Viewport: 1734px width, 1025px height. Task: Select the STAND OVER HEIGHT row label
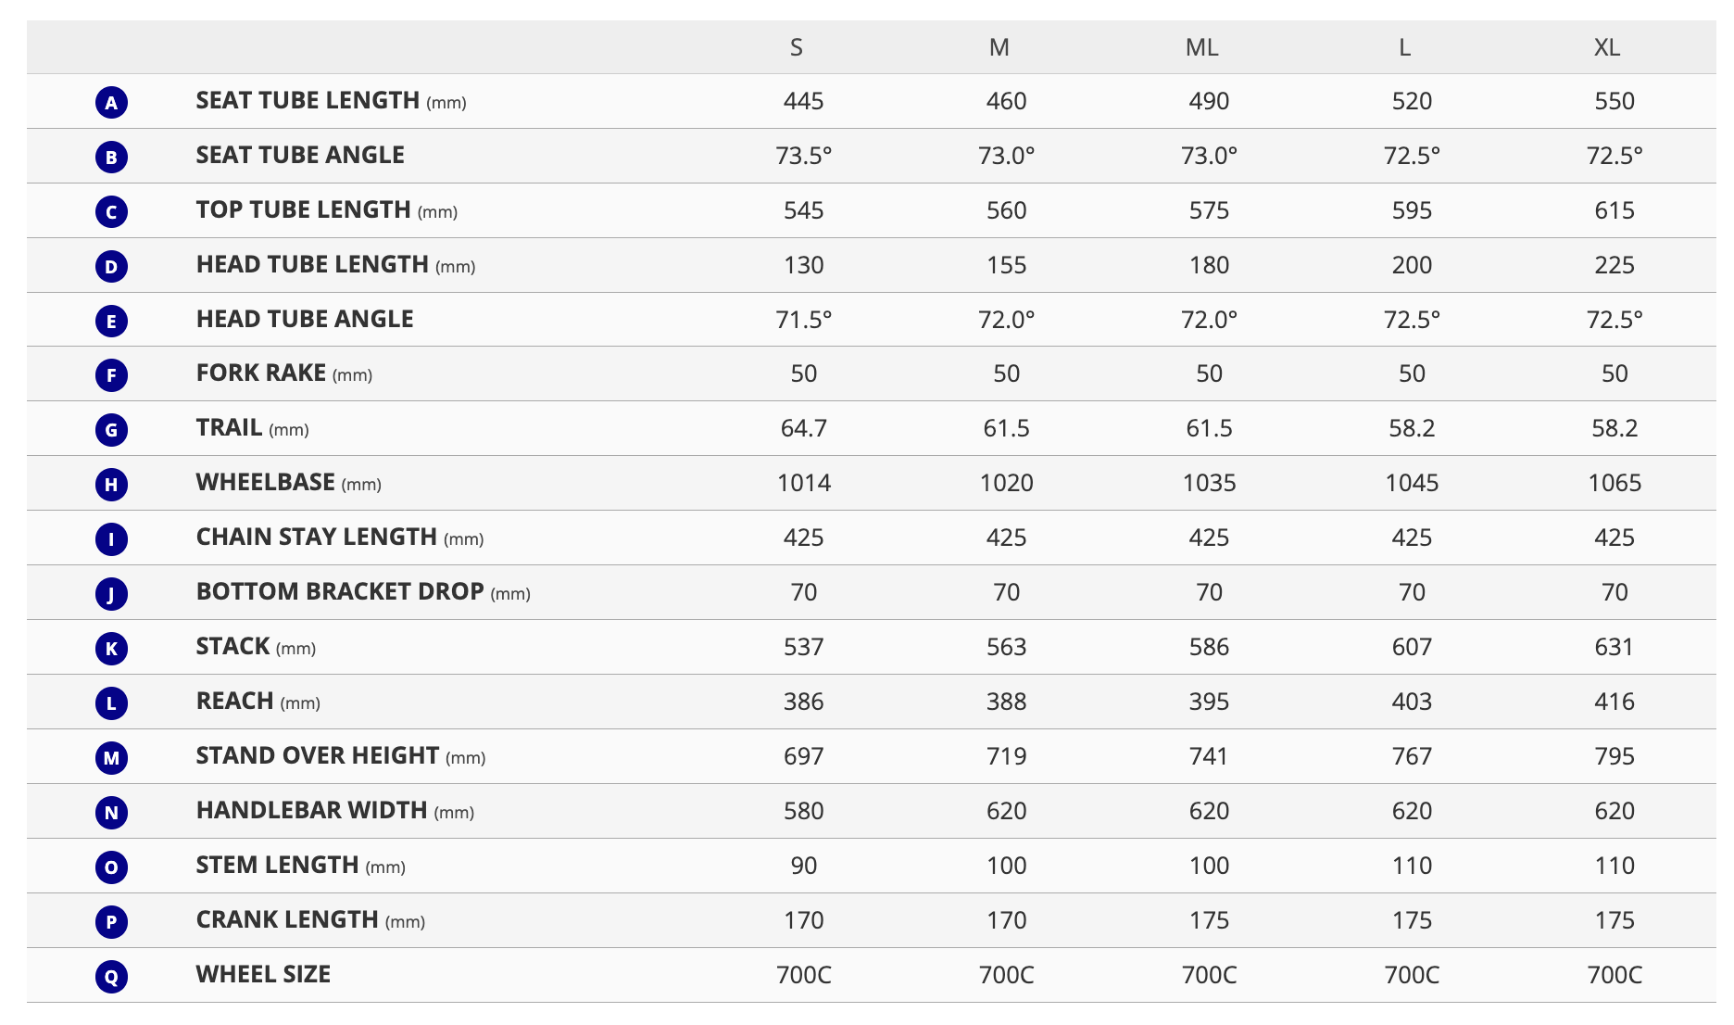point(341,756)
